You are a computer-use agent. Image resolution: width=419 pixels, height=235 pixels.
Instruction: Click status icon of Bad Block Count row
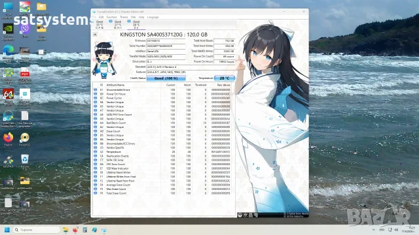point(96,123)
